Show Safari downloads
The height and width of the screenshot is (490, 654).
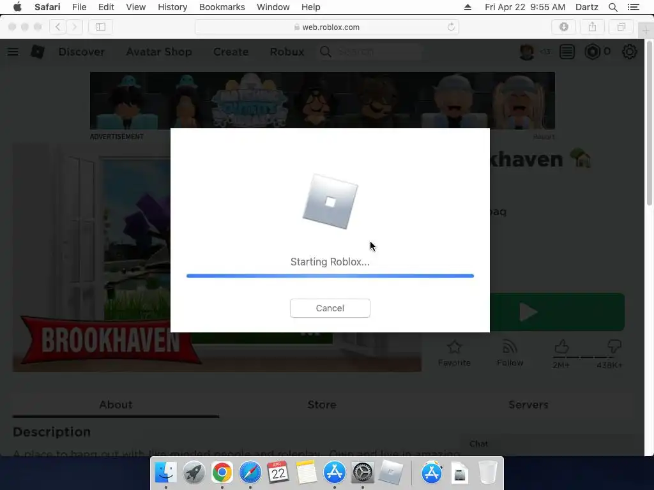(x=563, y=27)
